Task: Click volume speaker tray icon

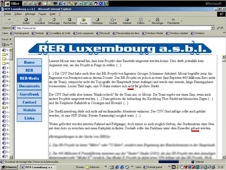Action: (177, 167)
